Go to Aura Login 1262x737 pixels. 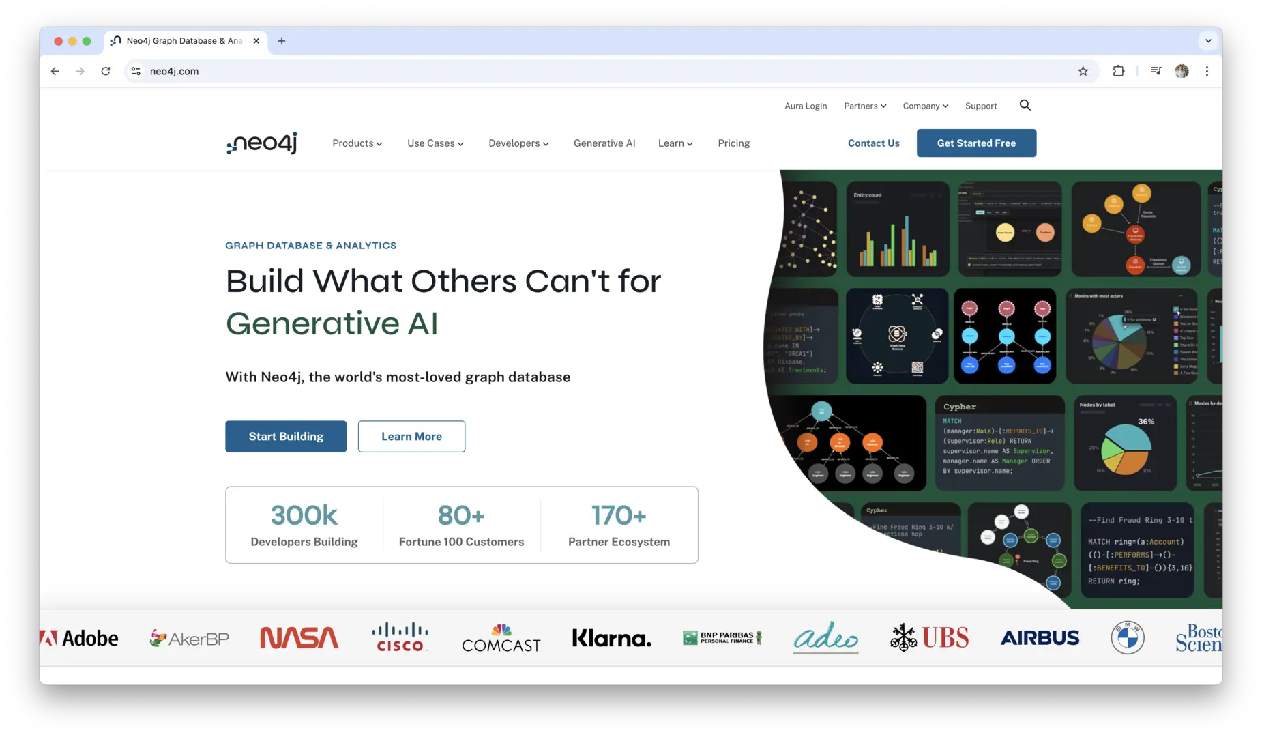click(806, 106)
